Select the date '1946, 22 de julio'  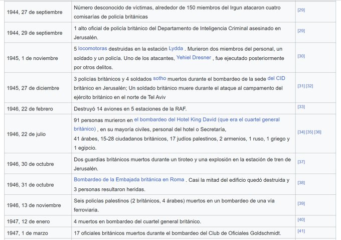tap(26, 134)
